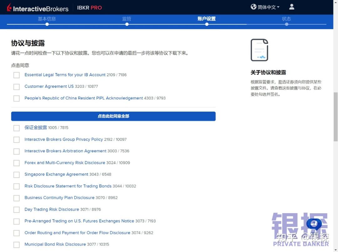Check the Essential Legal Terms agreement checkbox

(x=16, y=75)
